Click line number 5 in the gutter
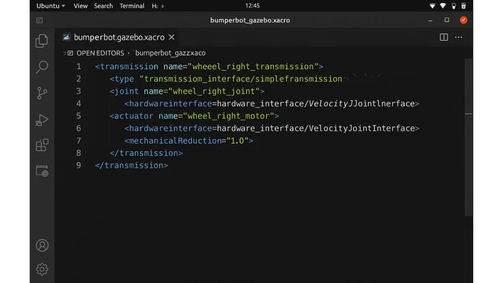 [x=79, y=116]
